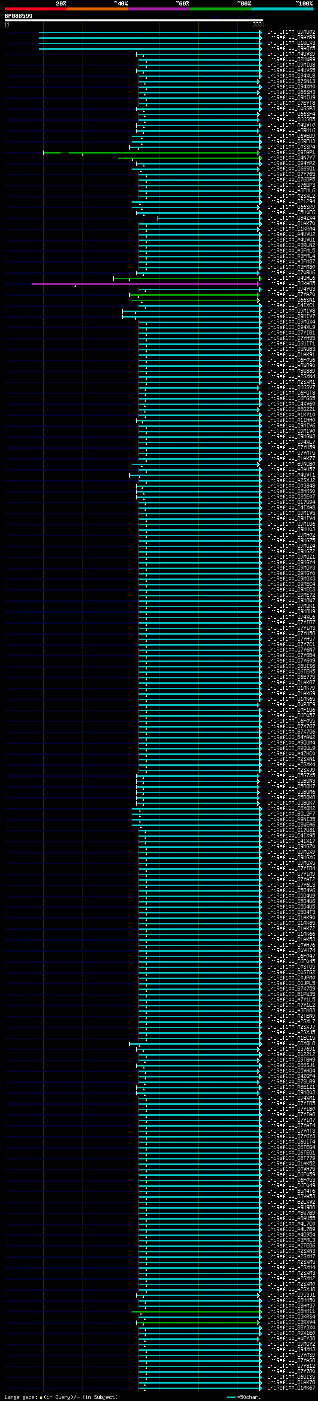Click the green UniRef100_Q8HM11 alignment bar
Viewport: 318px width, 1401px height.
click(x=196, y=1312)
